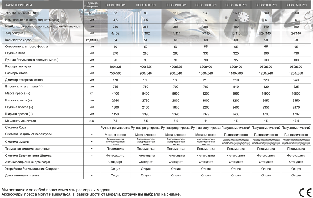Click the Система смазки row label
This screenshot has height=198, width=313.
(x=17, y=142)
